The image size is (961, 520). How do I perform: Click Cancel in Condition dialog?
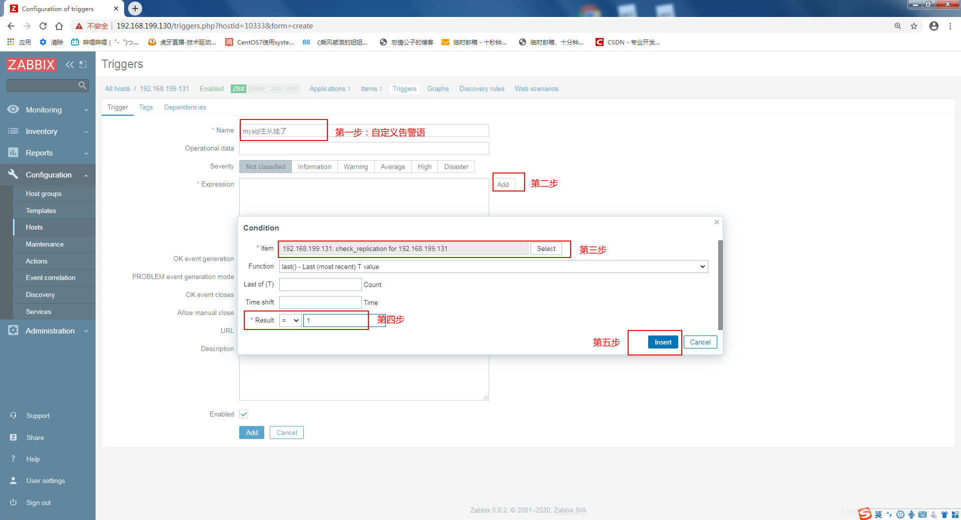coord(700,342)
